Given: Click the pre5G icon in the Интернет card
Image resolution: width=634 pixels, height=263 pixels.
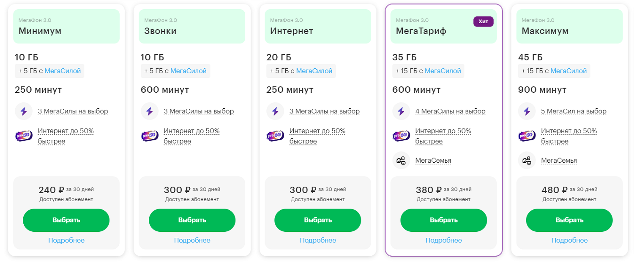Looking at the screenshot, I should click(275, 136).
